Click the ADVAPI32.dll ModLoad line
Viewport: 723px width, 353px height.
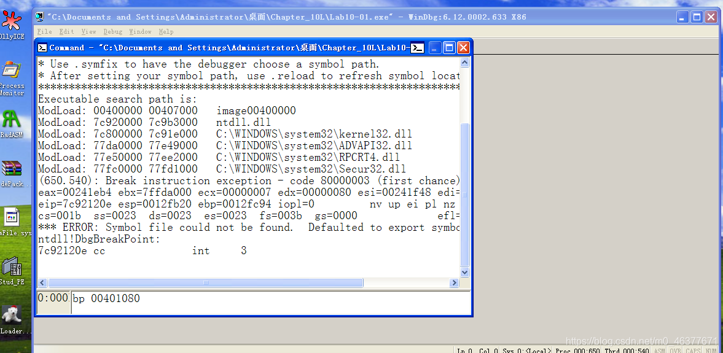pyautogui.click(x=225, y=145)
